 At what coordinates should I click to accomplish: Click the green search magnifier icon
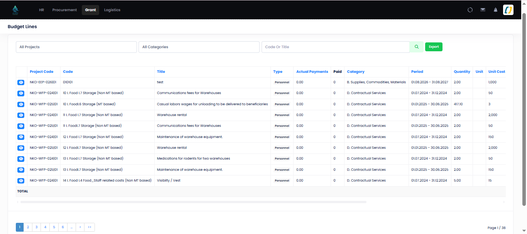tap(416, 47)
